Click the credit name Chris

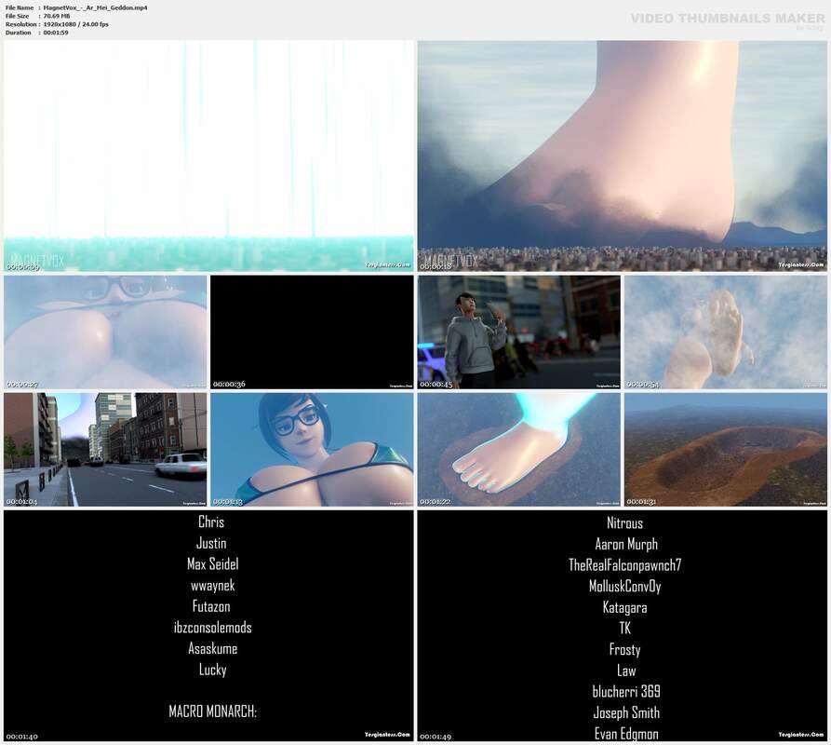(211, 521)
